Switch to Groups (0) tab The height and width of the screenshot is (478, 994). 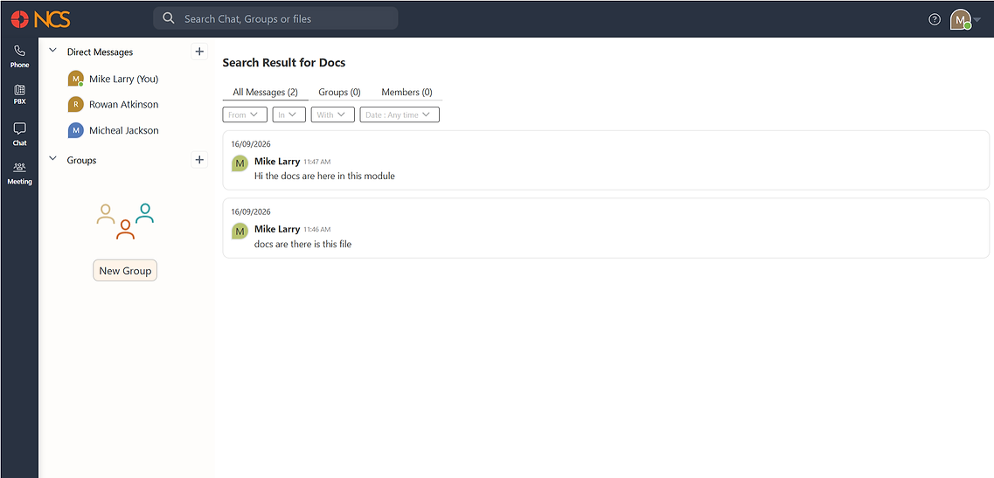tap(339, 92)
